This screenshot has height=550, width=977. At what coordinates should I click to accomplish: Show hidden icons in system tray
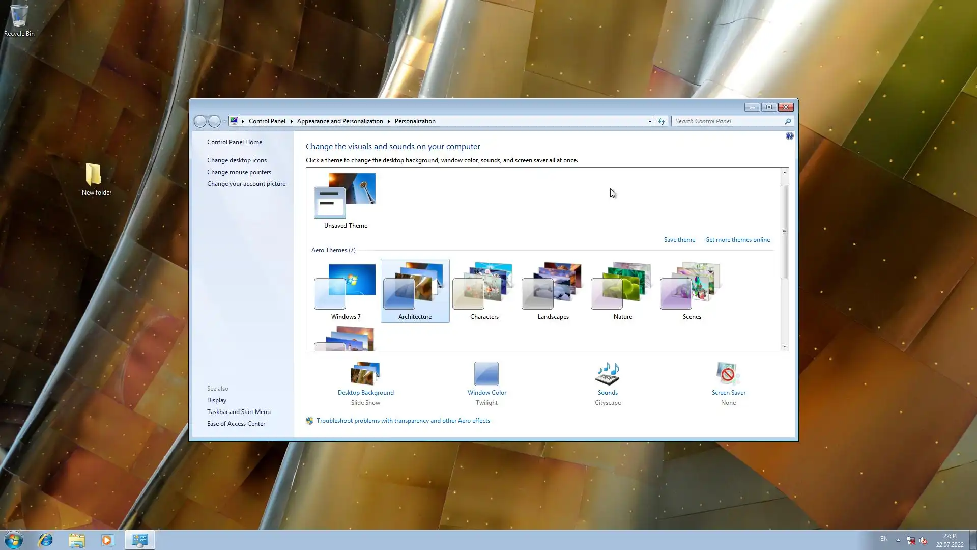coord(898,540)
